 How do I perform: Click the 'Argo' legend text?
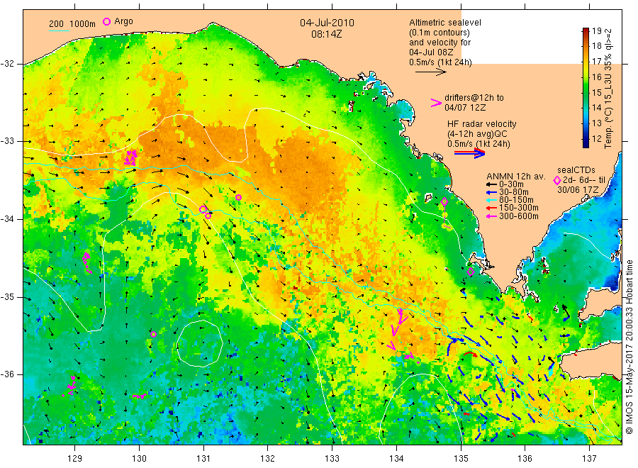click(123, 21)
